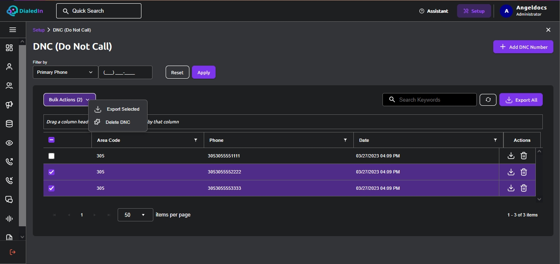Open the megaphone campaigns icon in sidebar
Image resolution: width=560 pixels, height=264 pixels.
point(9,105)
